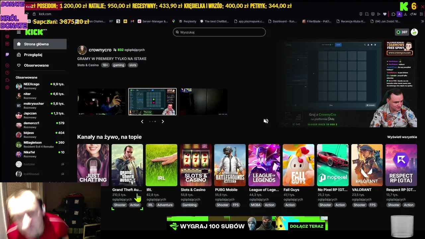Open the FilterBlade bookmark

tap(317, 21)
